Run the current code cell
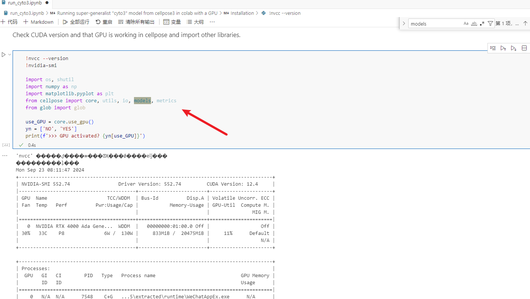Viewport: 530px width, 299px height. (4, 54)
